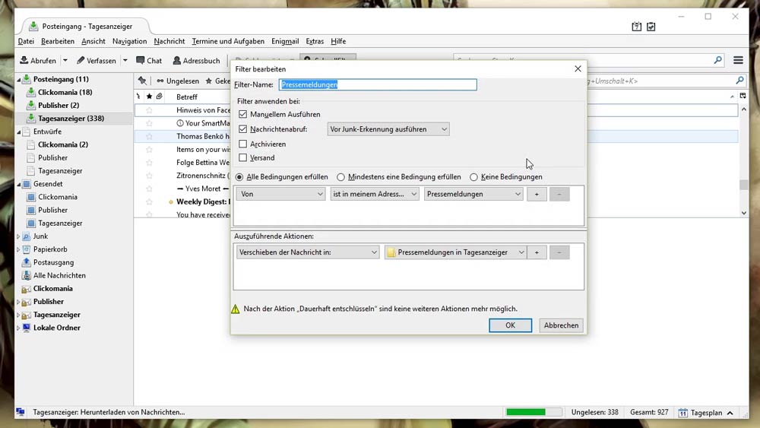
Task: Open the Adressbuch address book icon
Action: [177, 61]
